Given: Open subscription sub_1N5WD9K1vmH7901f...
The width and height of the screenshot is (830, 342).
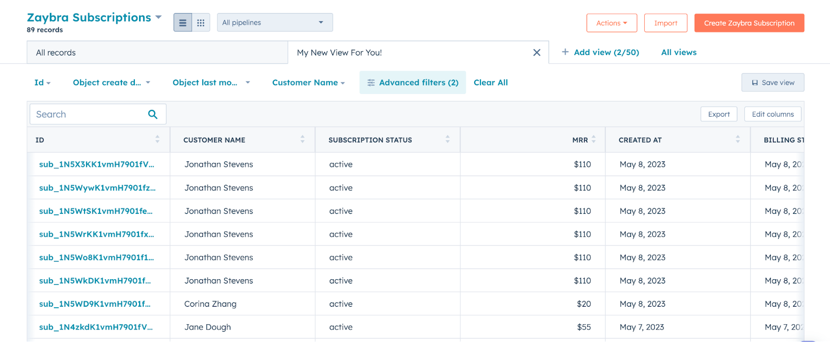Looking at the screenshot, I should pyautogui.click(x=95, y=304).
